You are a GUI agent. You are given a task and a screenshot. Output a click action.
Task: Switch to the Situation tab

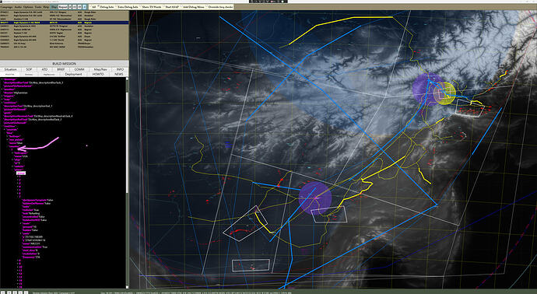[11, 69]
